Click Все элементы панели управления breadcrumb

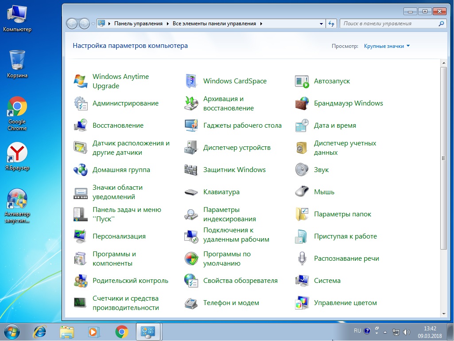(x=214, y=24)
